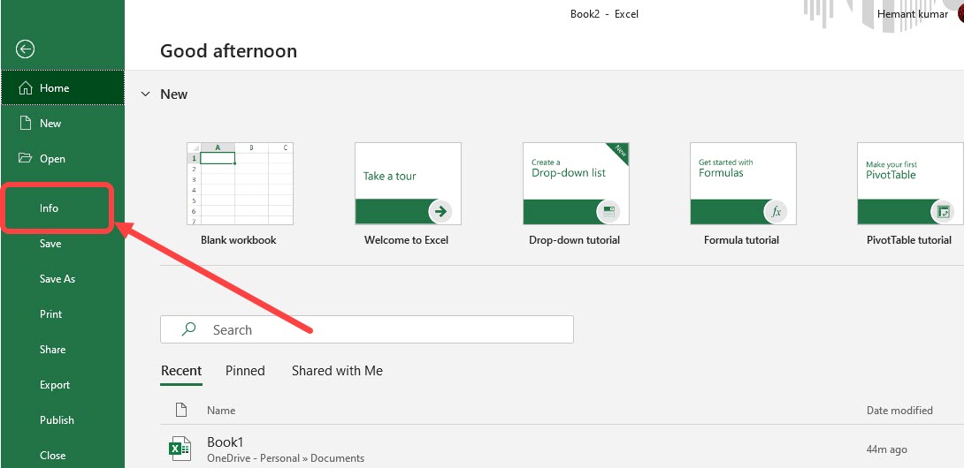
Task: Switch to the Pinned tab
Action: (x=245, y=371)
